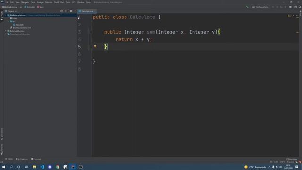The width and height of the screenshot is (302, 170).
Task: Click the green build hammer icon
Action: pos(247,7)
